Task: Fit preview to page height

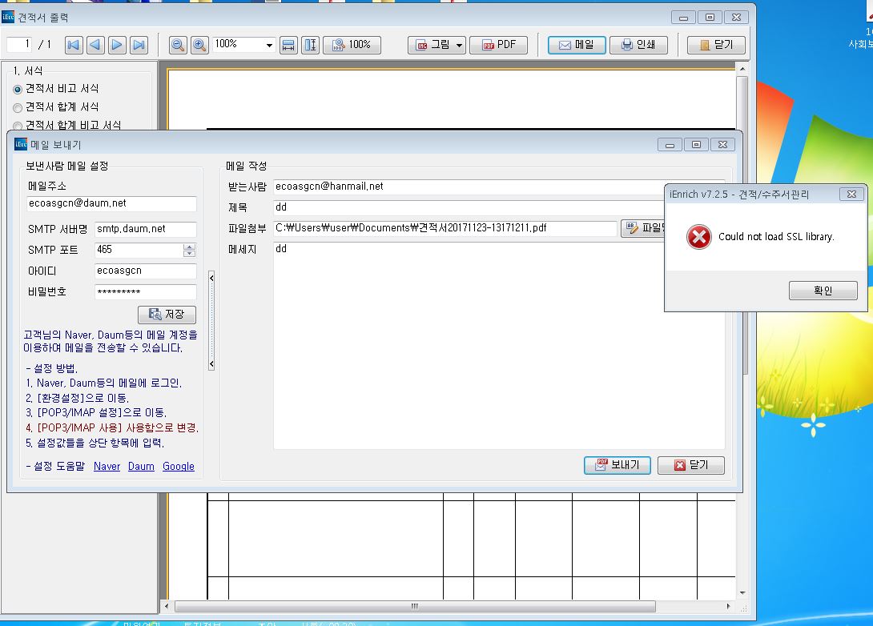Action: click(310, 45)
